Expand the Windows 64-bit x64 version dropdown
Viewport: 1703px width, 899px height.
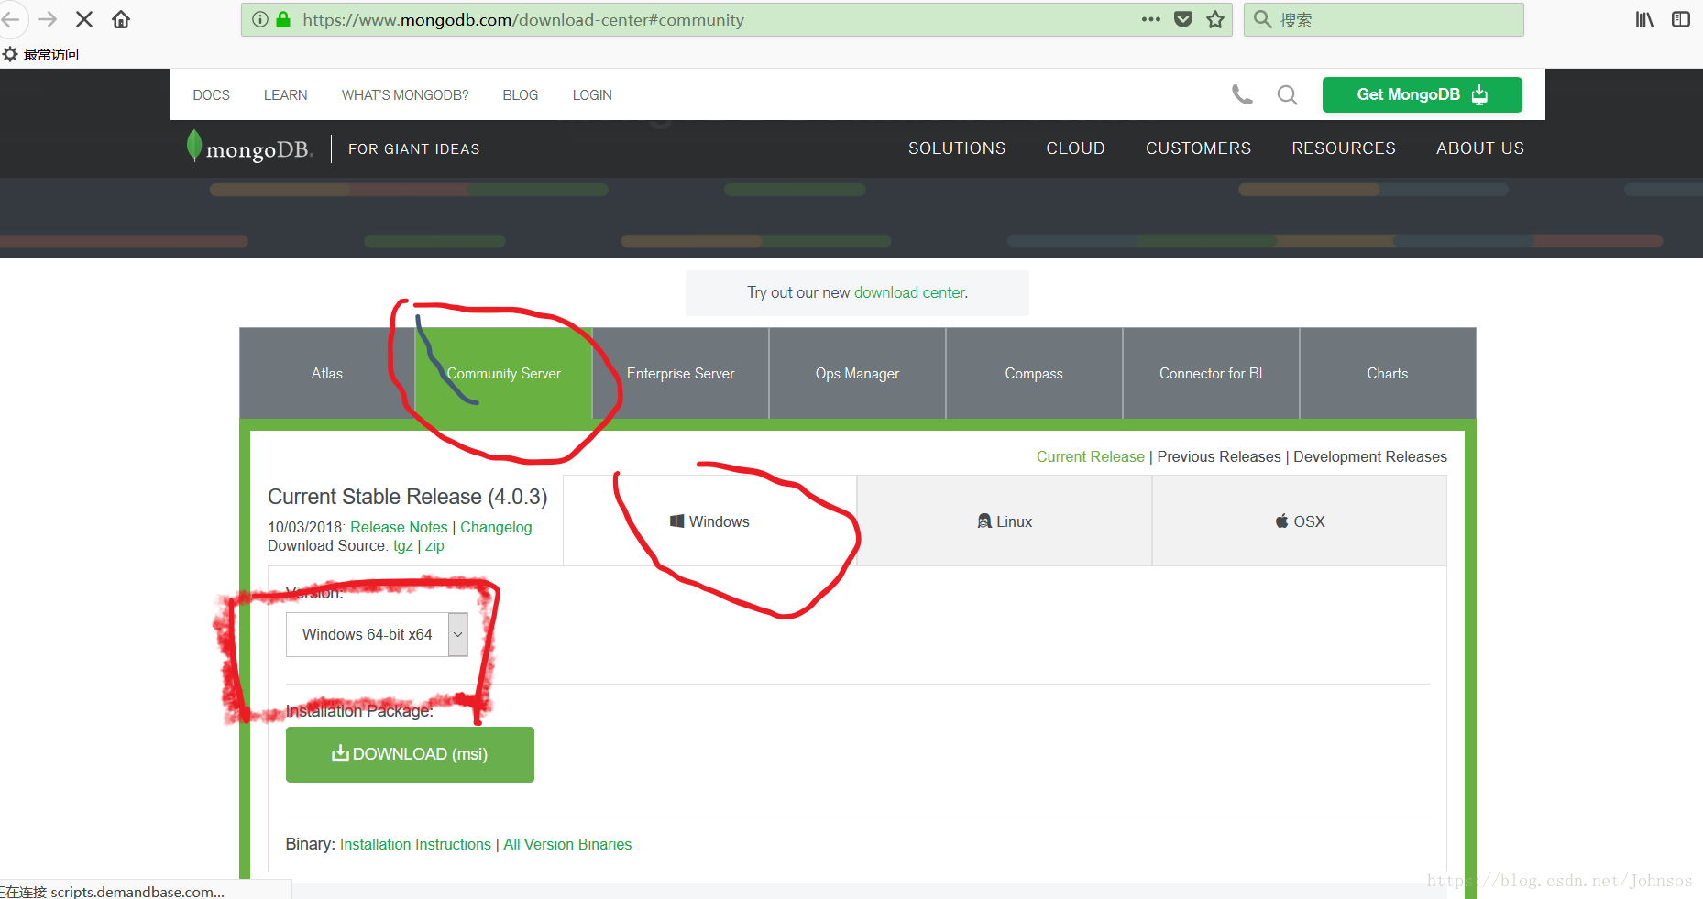tap(377, 634)
